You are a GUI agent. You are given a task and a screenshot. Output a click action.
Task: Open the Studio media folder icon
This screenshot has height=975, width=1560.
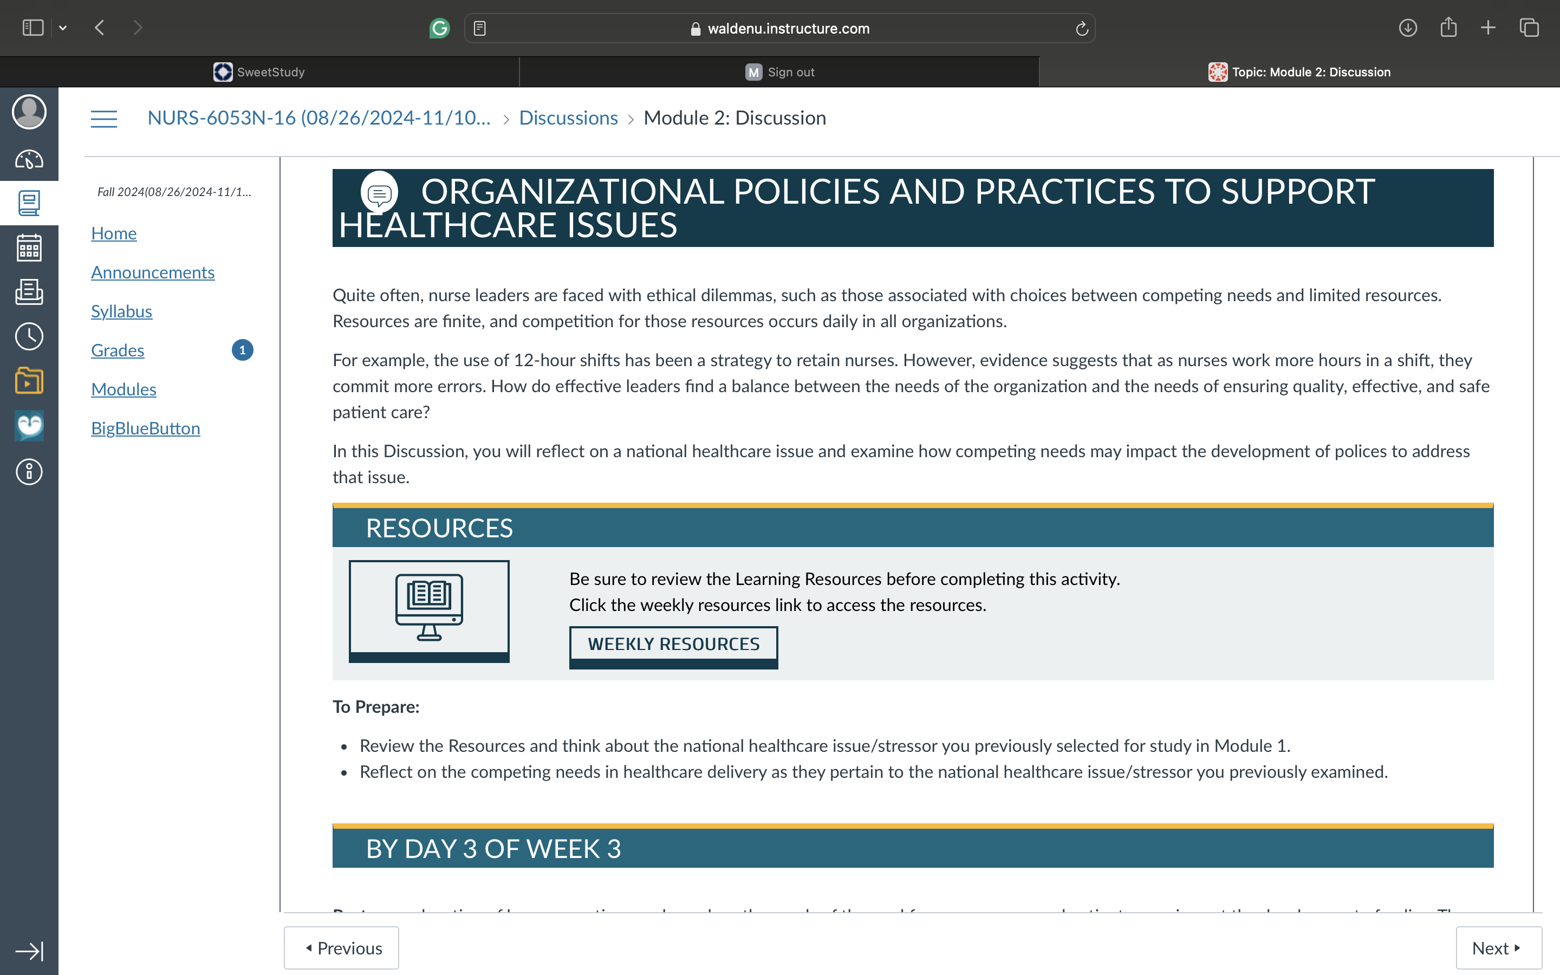(x=29, y=381)
